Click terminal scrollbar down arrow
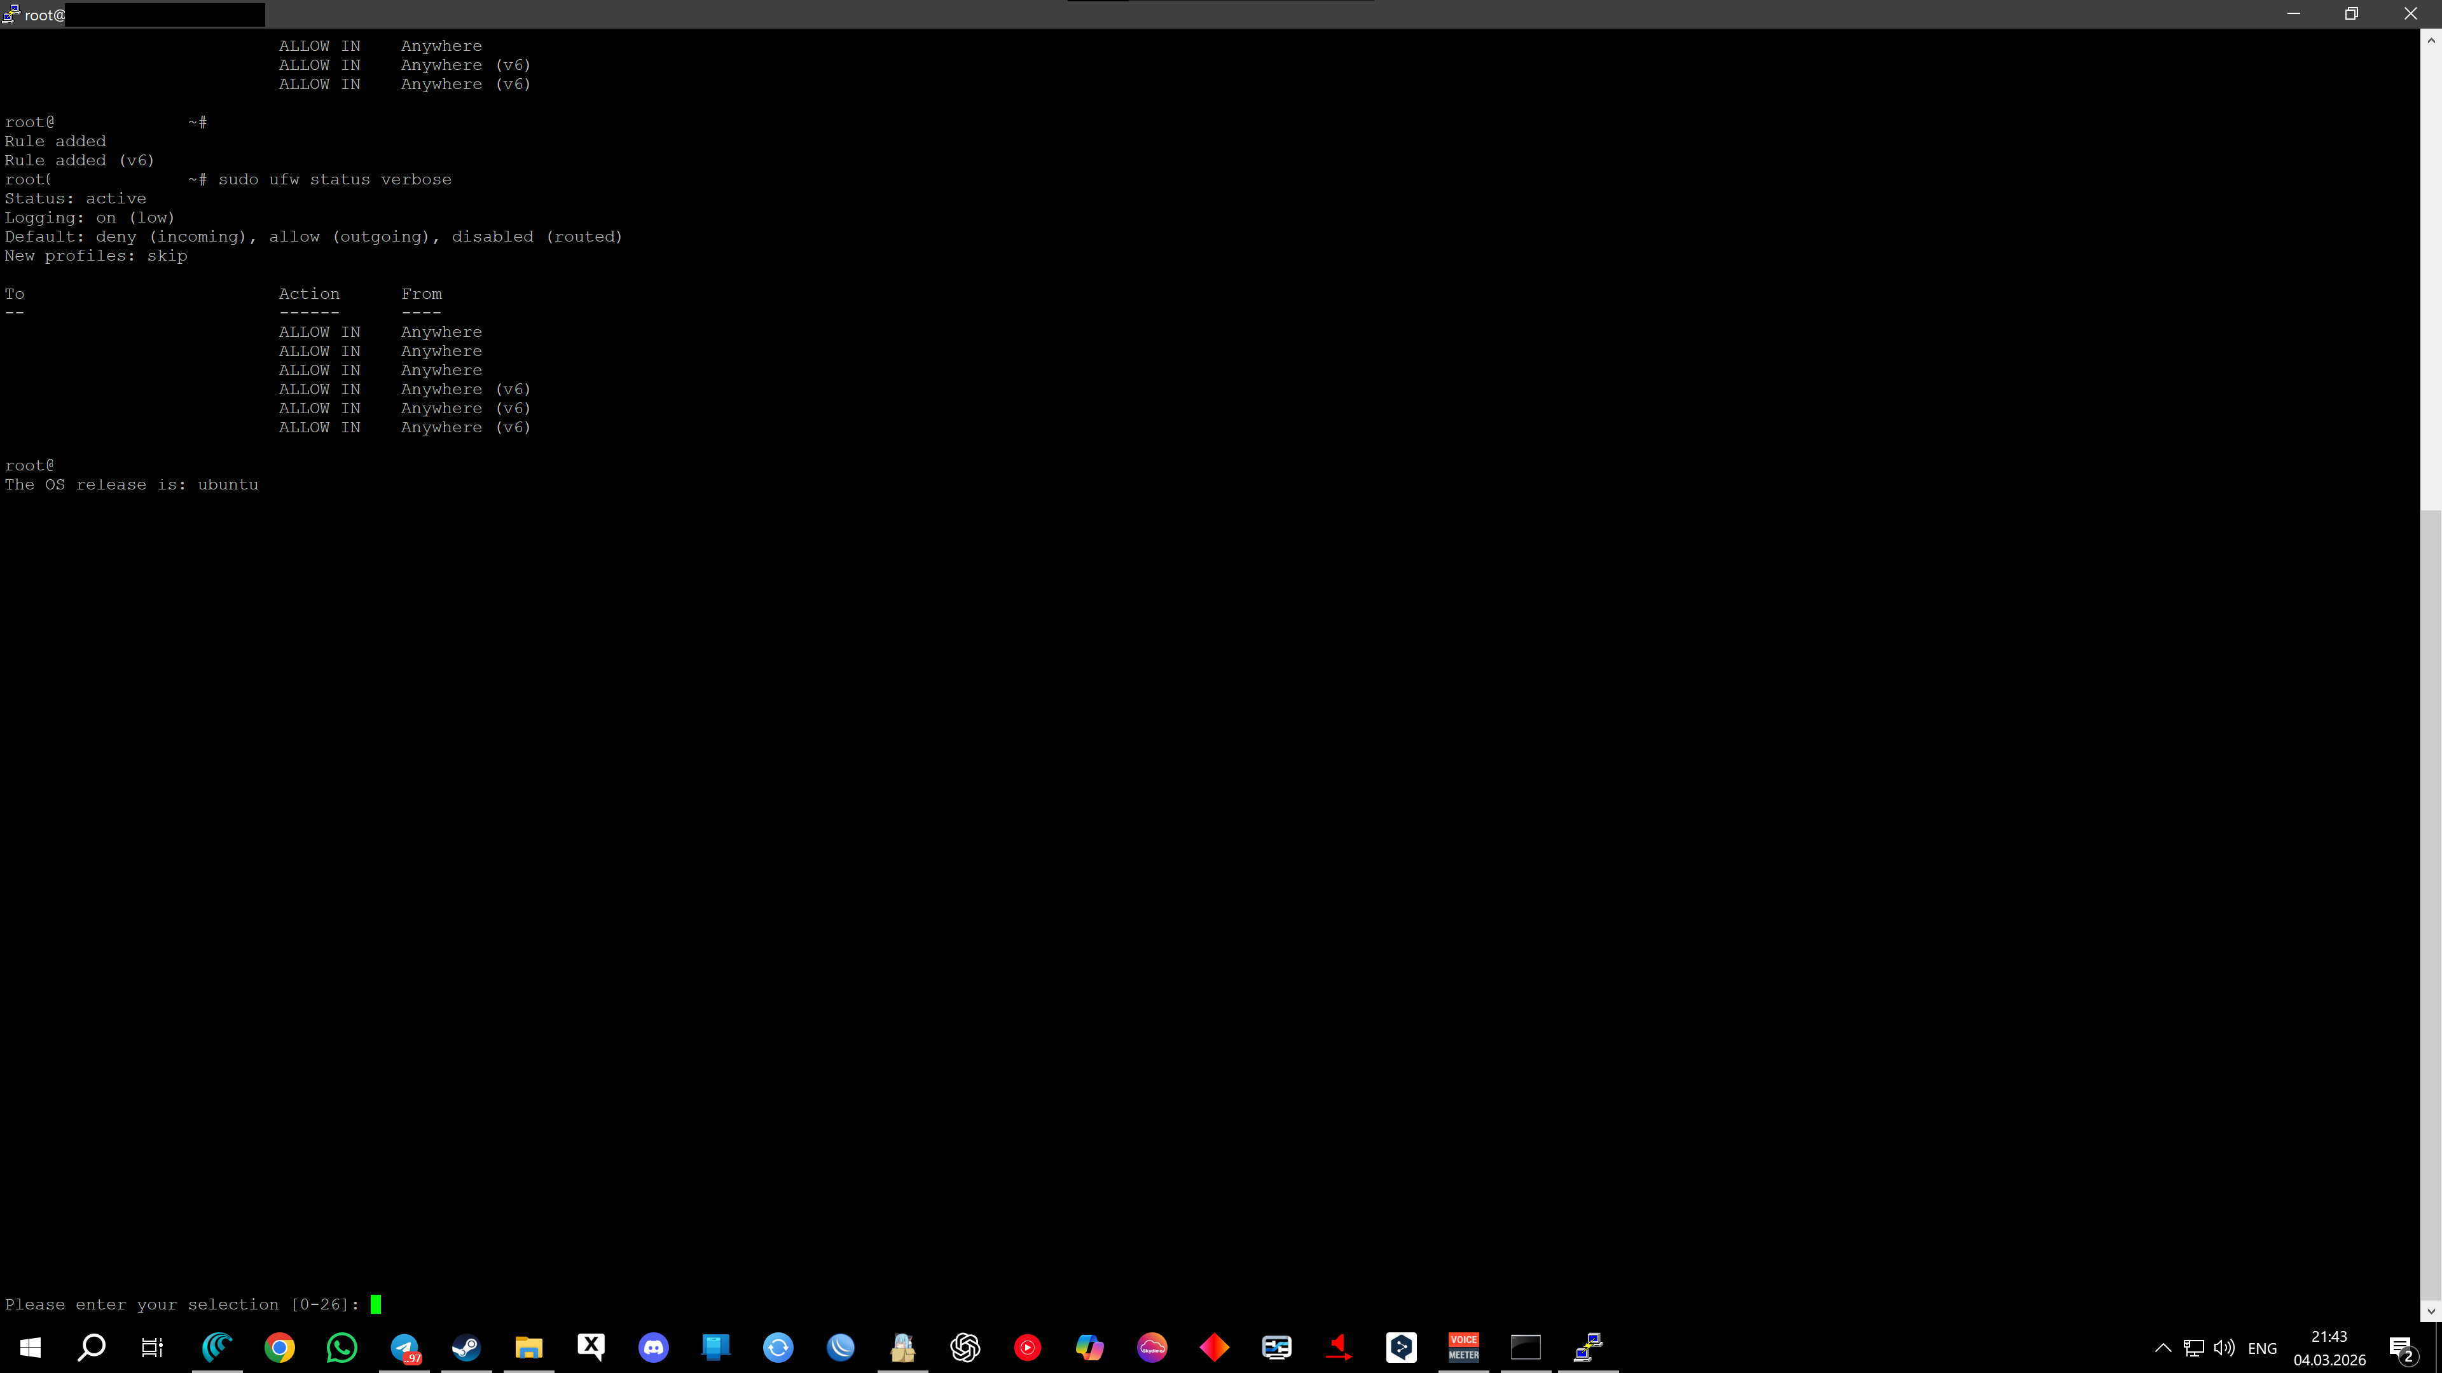The width and height of the screenshot is (2442, 1373). point(2431,1311)
